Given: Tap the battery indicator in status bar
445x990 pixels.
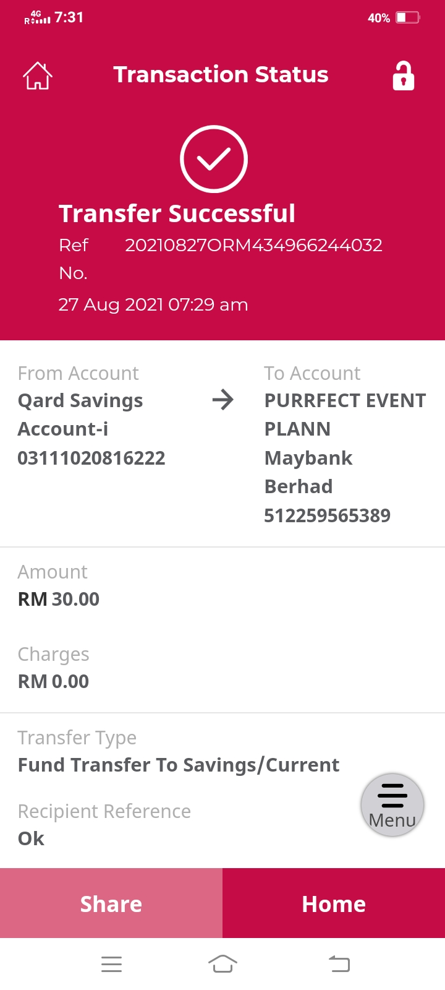Looking at the screenshot, I should [408, 17].
